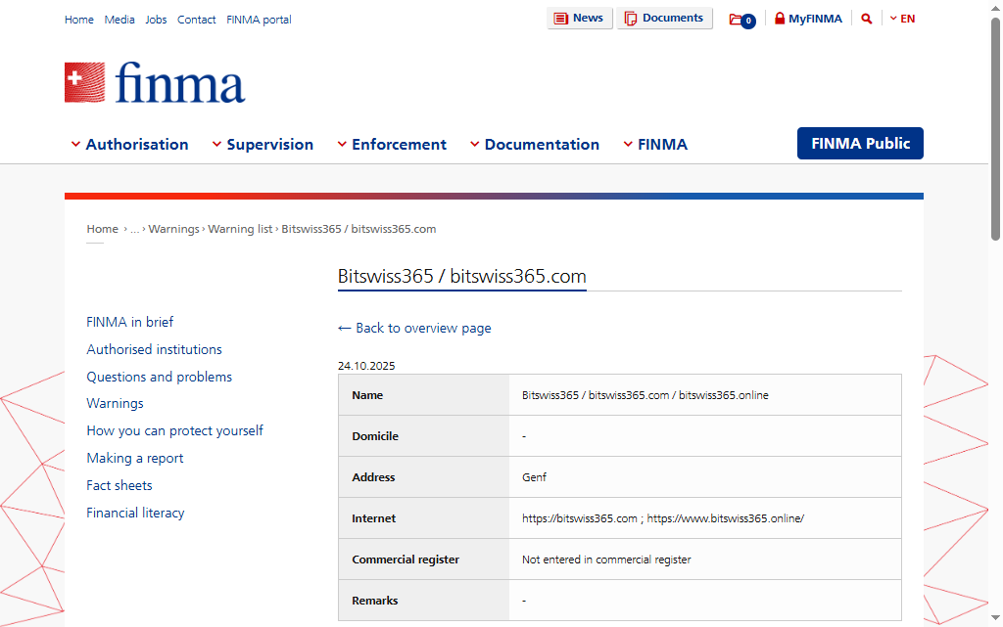Expand the EN language selector
The image size is (1003, 627).
point(902,18)
